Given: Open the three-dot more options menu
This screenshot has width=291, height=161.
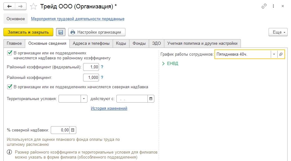Looking at the screenshot, I should [273, 6].
